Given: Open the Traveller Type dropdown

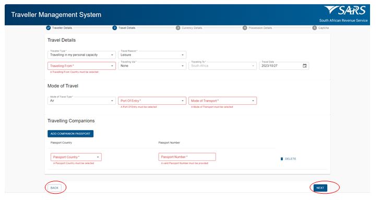Looking at the screenshot, I should point(81,55).
